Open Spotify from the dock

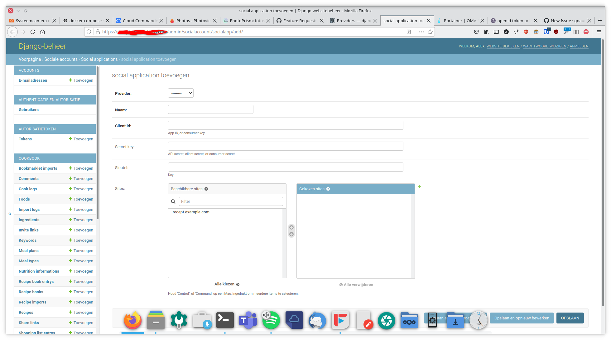[x=271, y=320]
